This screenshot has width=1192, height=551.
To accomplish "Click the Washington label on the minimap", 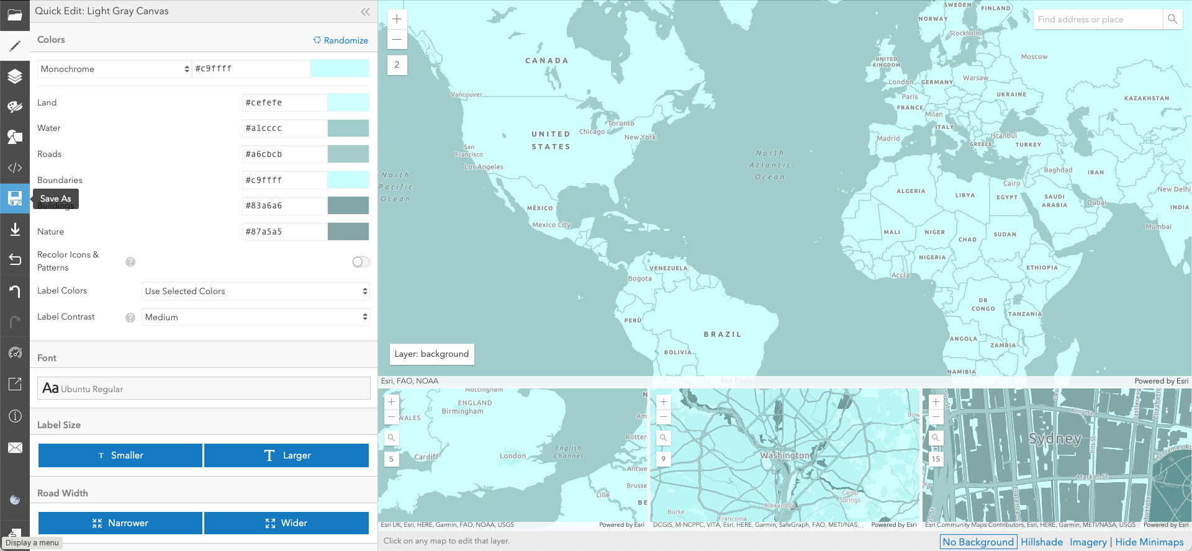I will [x=786, y=455].
